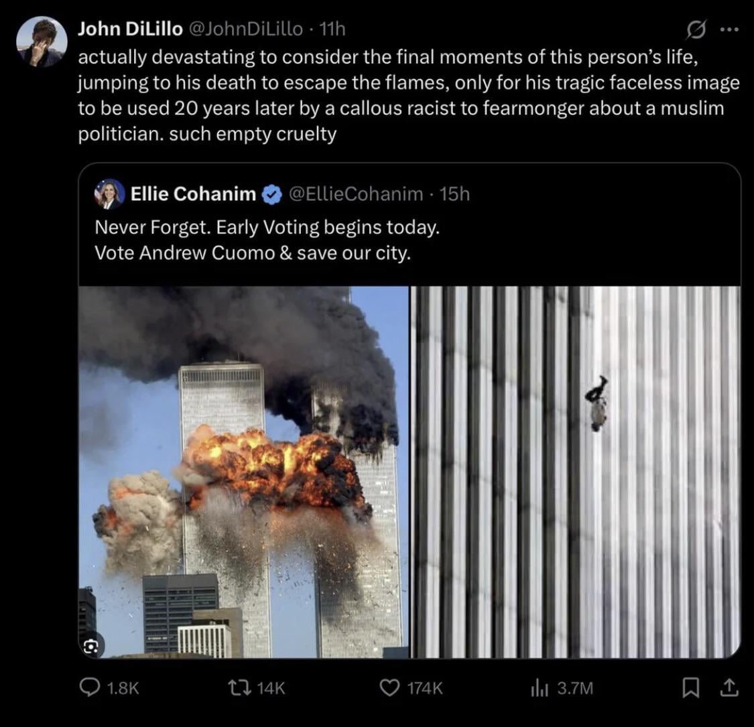Open the @EllieCohanim handle link
The image size is (754, 727).
tap(356, 194)
